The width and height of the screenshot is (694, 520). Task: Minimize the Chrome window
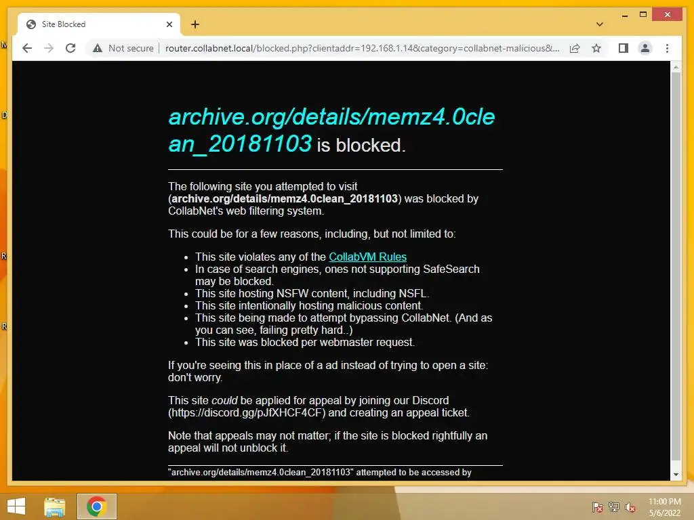coord(624,15)
